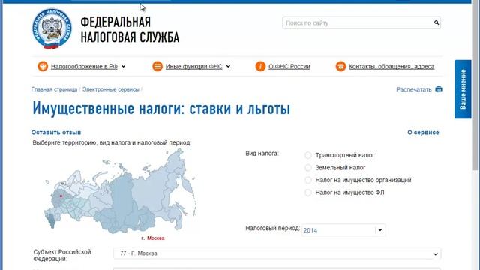480x270 pixels.
Task: Click Электронные сервисы breadcrumb
Action: (111, 89)
